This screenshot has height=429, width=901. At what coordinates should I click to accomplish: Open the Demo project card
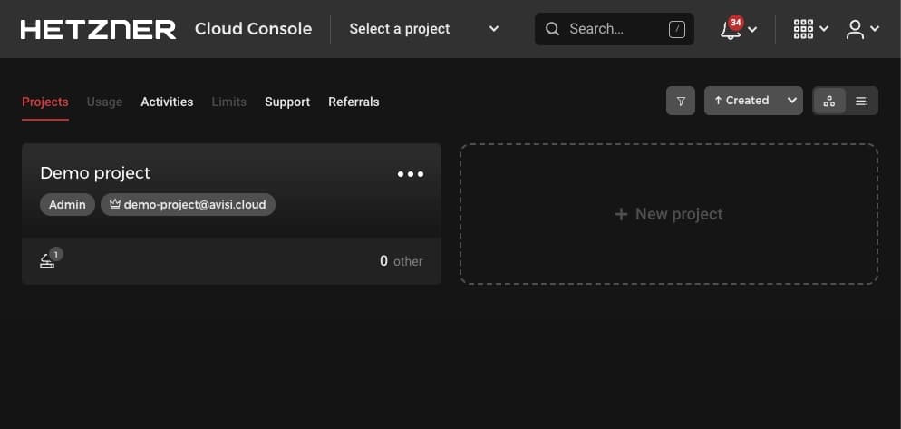231,214
